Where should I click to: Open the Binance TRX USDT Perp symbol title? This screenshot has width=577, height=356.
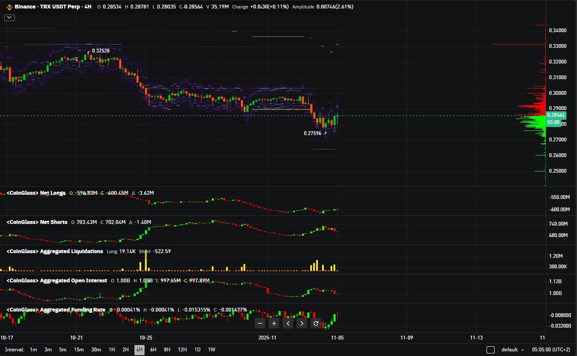pos(50,7)
